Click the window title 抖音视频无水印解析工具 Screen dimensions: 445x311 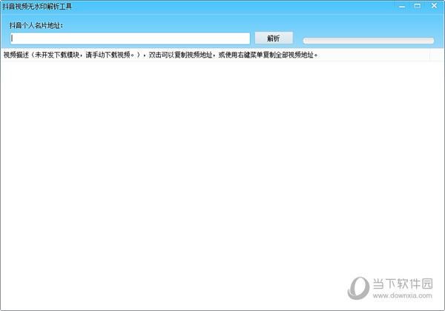37,7
